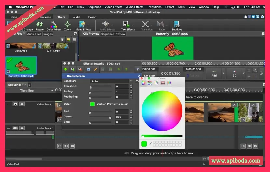Toggle speaker icon beside FX under audio track
270x172 pixels.
(66, 146)
